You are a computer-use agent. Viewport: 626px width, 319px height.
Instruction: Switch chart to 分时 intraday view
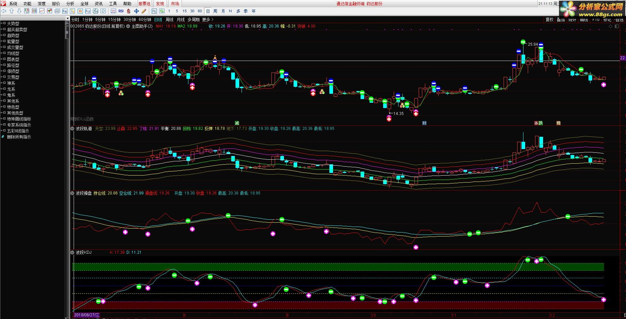[x=75, y=20]
